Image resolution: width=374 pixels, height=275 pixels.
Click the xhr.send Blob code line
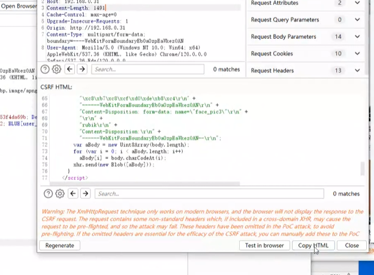pos(114,164)
